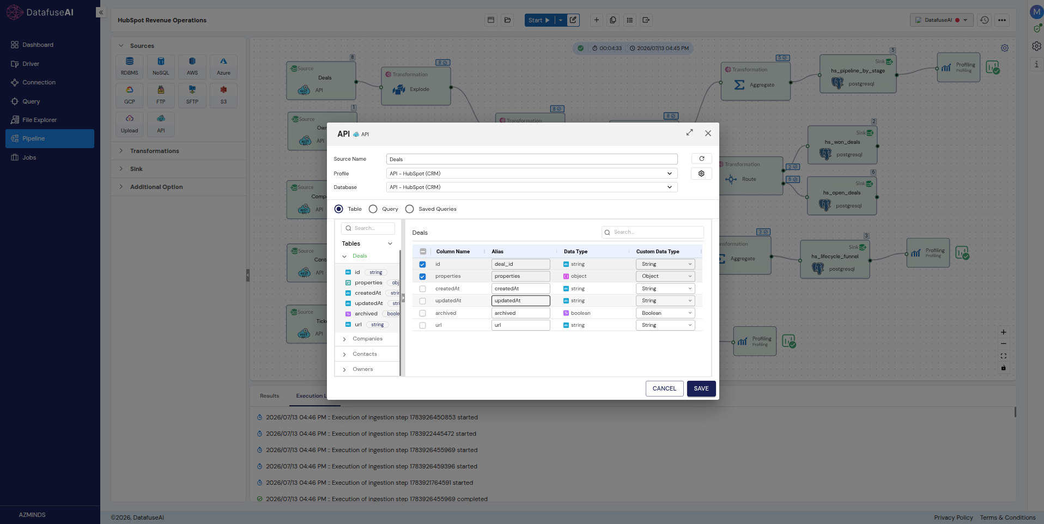The width and height of the screenshot is (1044, 524).
Task: Click the alias field containing deal_id
Action: (x=520, y=264)
